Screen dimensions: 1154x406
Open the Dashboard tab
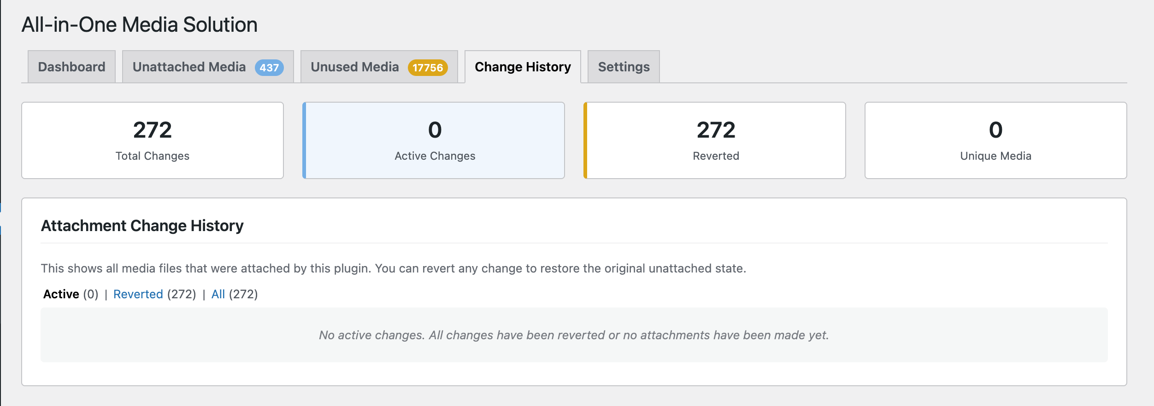click(x=71, y=67)
